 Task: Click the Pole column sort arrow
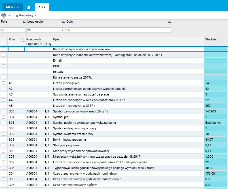pos(23,40)
